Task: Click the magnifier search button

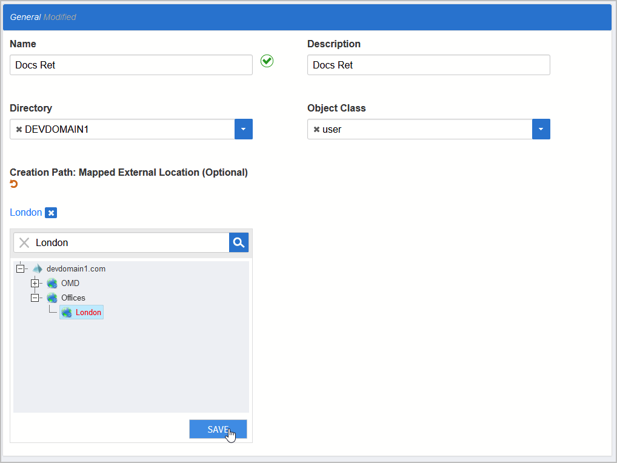Action: (239, 242)
